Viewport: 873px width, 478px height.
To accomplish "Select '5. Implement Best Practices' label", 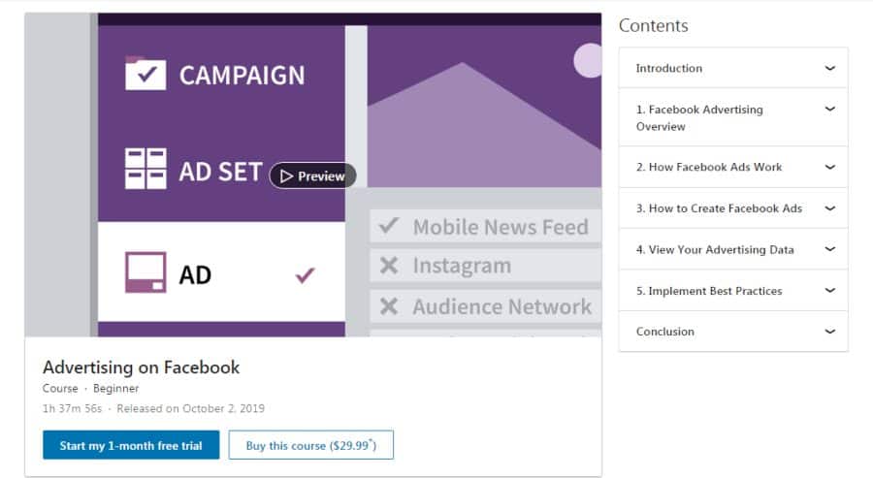I will pos(709,291).
